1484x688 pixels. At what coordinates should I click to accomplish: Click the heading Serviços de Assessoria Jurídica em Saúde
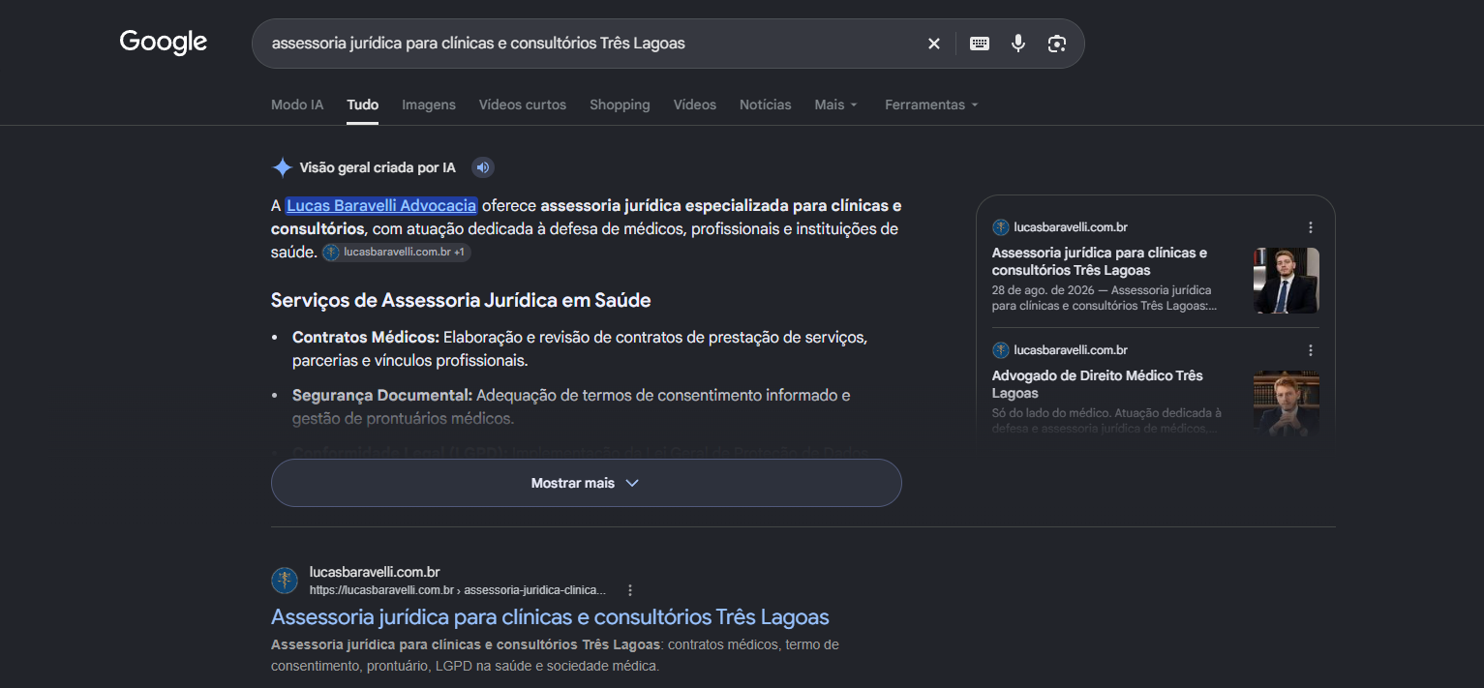pos(461,300)
